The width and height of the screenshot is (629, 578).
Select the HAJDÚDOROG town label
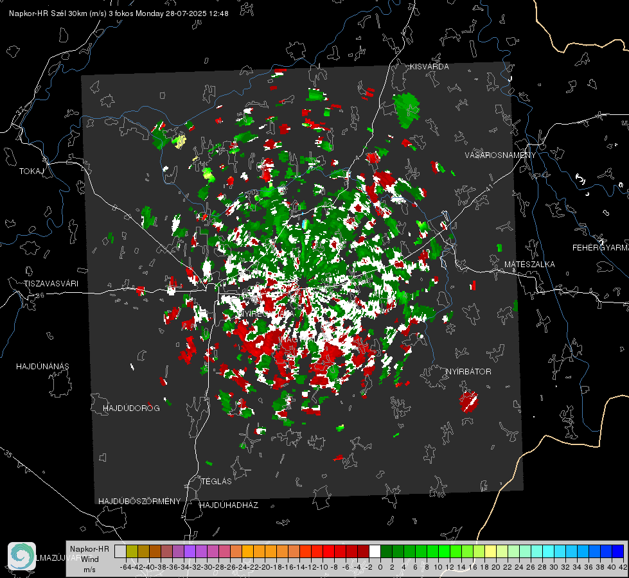click(131, 408)
